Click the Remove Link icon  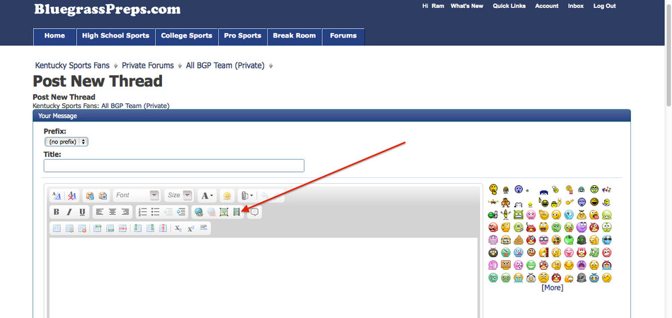coord(211,212)
